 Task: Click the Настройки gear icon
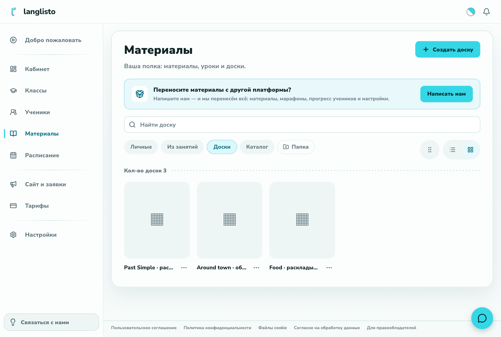tap(13, 235)
